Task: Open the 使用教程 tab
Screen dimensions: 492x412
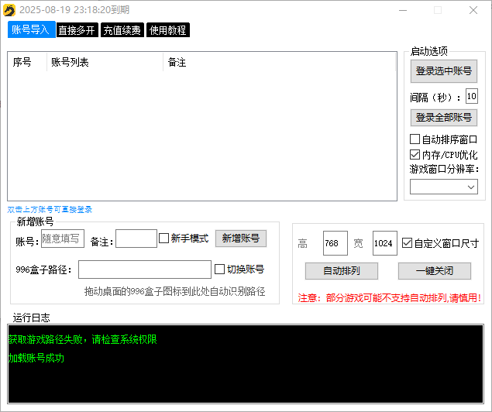Action: 167,30
